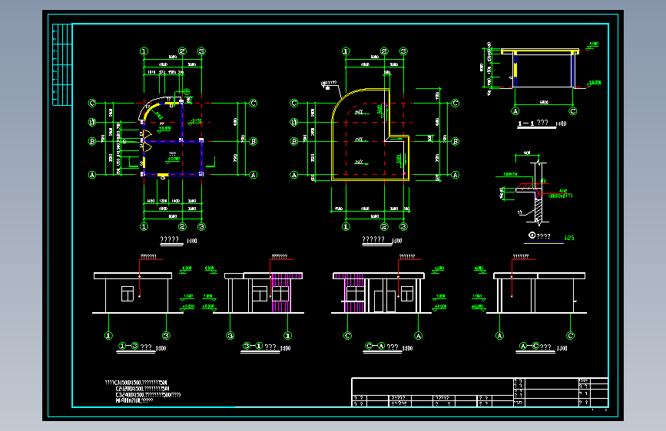Select axis bubble 1 beneath the ①-③ elevation
The width and height of the screenshot is (666, 431).
click(108, 336)
